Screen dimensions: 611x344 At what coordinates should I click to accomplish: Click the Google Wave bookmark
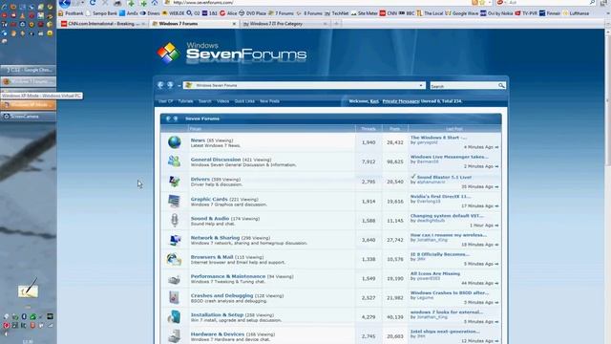click(x=462, y=13)
